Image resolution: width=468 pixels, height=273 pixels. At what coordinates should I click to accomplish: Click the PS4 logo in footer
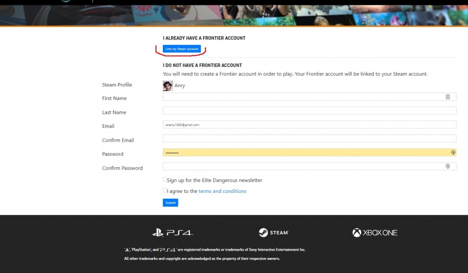(x=173, y=232)
